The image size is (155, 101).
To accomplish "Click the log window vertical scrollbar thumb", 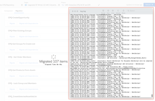I will [x=152, y=96].
